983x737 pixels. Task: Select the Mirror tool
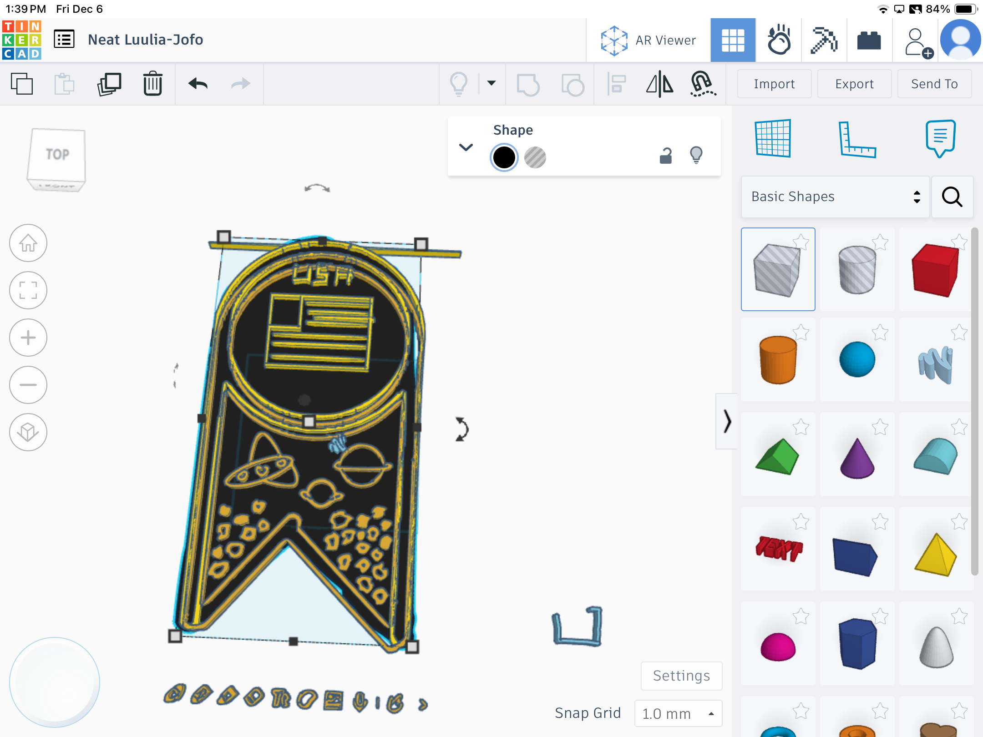[x=660, y=85]
